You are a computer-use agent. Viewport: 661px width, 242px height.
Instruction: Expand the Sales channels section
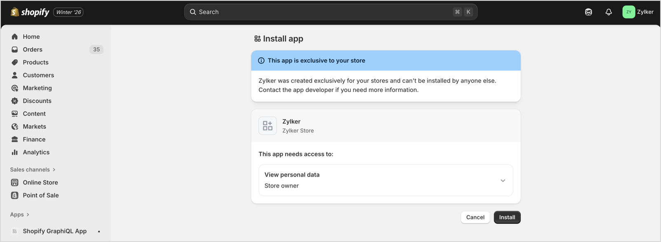pyautogui.click(x=33, y=170)
